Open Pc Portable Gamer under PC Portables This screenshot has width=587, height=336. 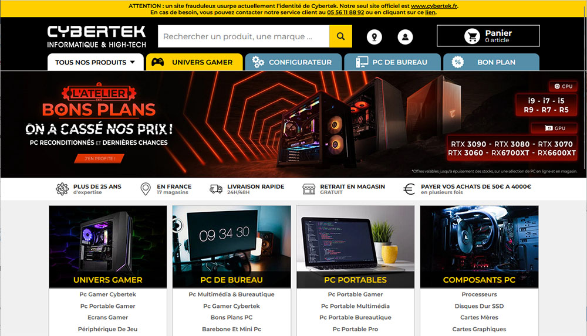355,294
